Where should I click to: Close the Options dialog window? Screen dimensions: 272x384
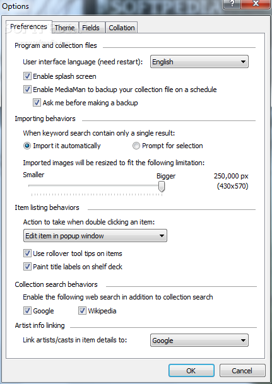pyautogui.click(x=256, y=3)
